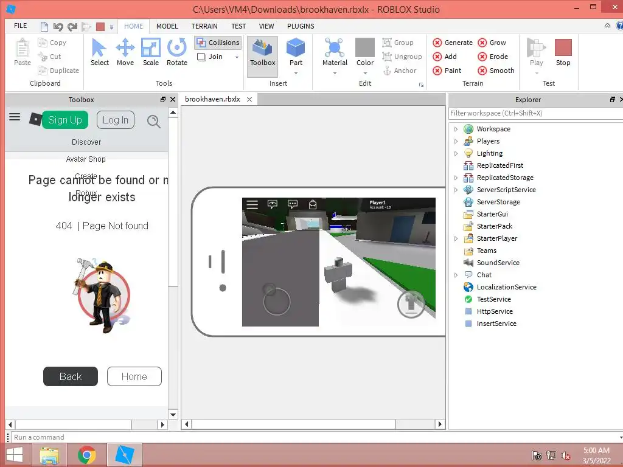Open the Part dropdown arrow

click(x=296, y=73)
